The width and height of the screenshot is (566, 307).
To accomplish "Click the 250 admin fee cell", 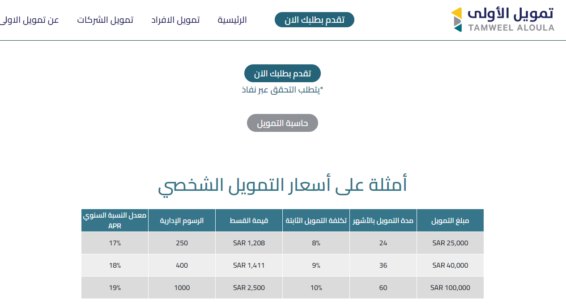I will 182,243.
